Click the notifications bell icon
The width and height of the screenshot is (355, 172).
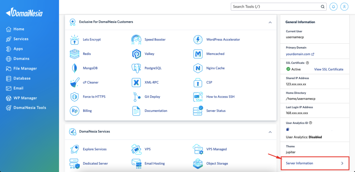coord(333,7)
